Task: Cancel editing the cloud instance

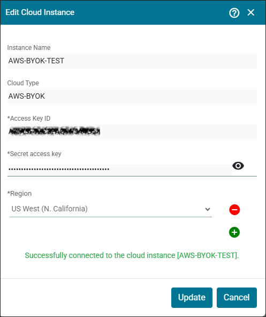Action: pyautogui.click(x=237, y=298)
